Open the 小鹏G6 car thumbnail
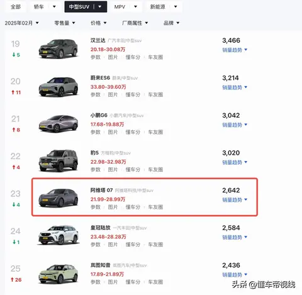The height and width of the screenshot is (295, 302). pyautogui.click(x=59, y=124)
